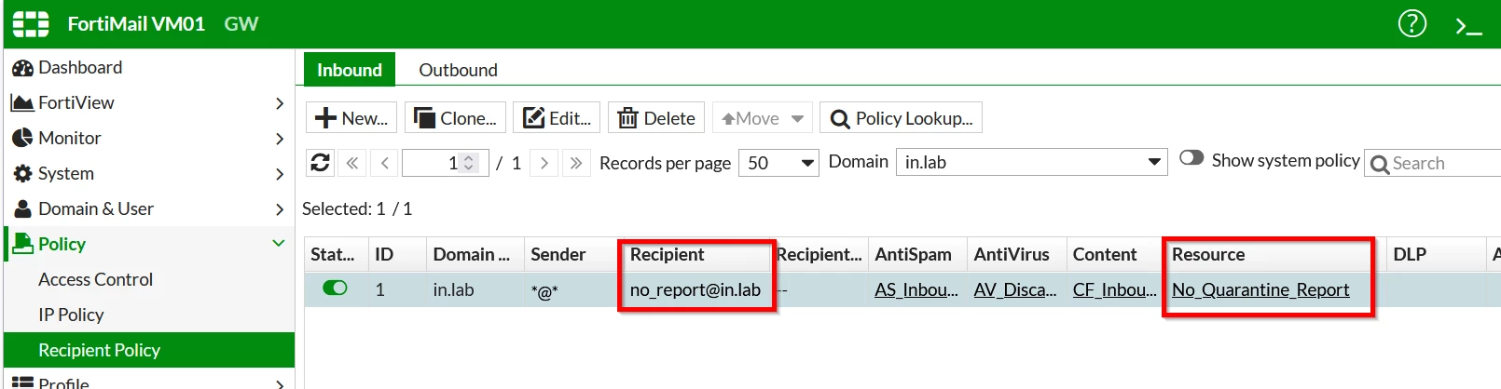This screenshot has height=389, width=1501.
Task: Open the CF_Inbou... content profile link
Action: (x=1114, y=289)
